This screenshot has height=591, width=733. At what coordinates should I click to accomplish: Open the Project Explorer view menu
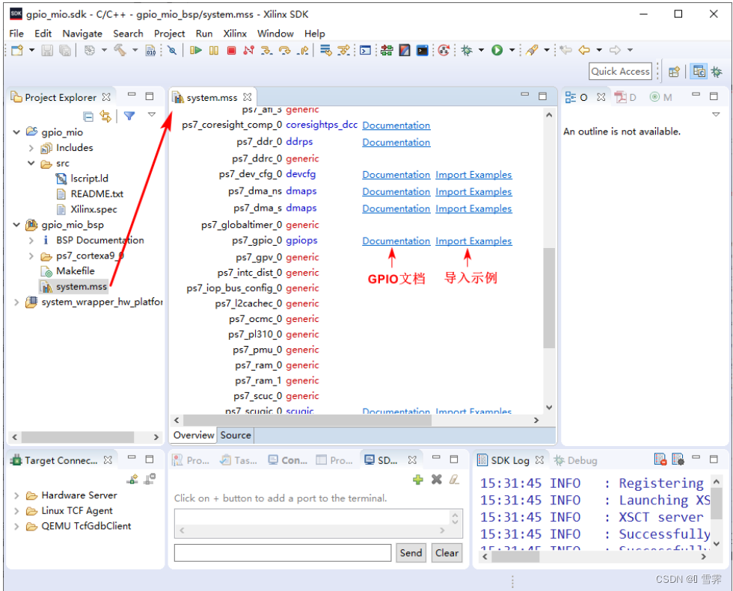pos(151,114)
